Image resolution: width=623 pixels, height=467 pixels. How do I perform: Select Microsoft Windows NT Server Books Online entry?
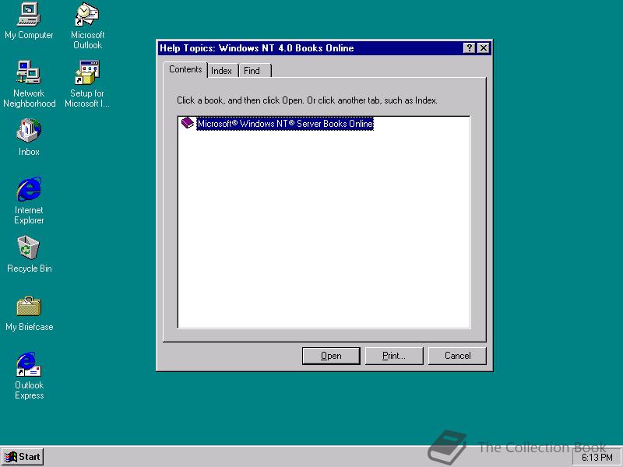[285, 124]
